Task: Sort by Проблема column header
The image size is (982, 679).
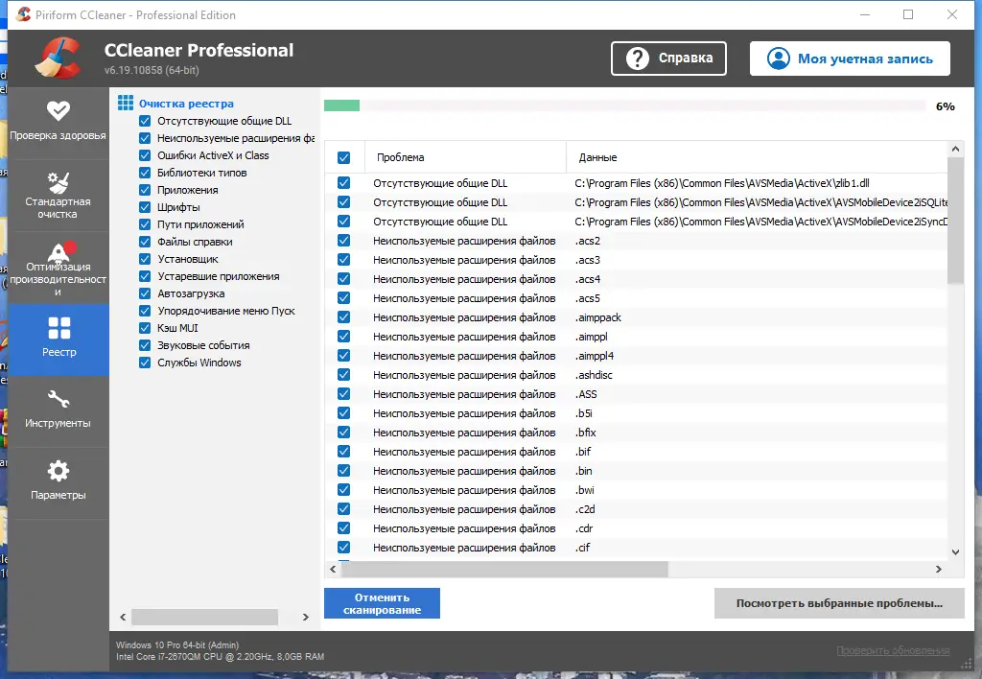Action: (465, 157)
